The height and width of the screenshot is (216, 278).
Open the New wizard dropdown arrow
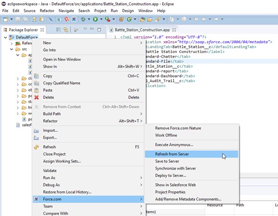12,19
